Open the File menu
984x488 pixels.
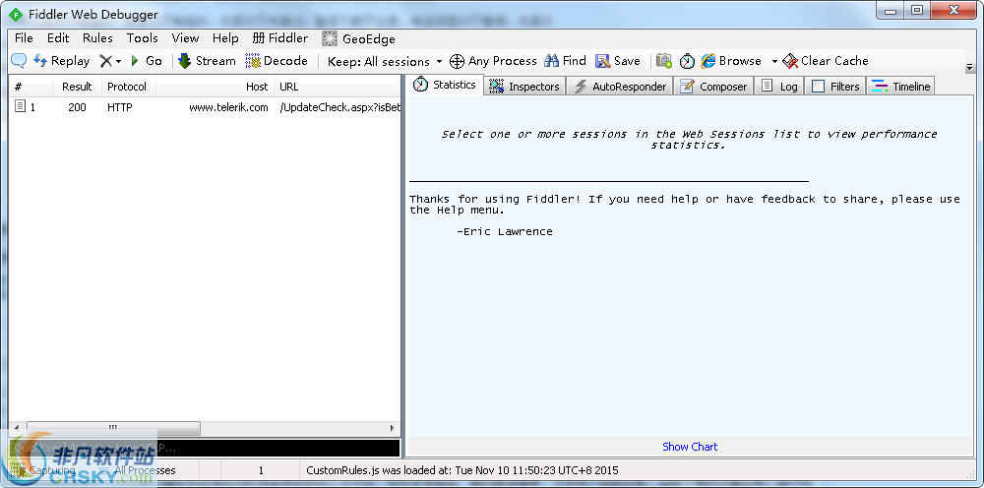coord(24,38)
